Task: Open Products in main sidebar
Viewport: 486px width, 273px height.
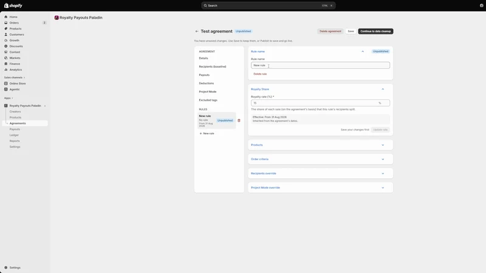Action: 15,29
